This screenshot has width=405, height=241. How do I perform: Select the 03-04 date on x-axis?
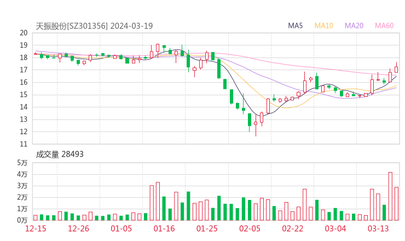(x=335, y=228)
